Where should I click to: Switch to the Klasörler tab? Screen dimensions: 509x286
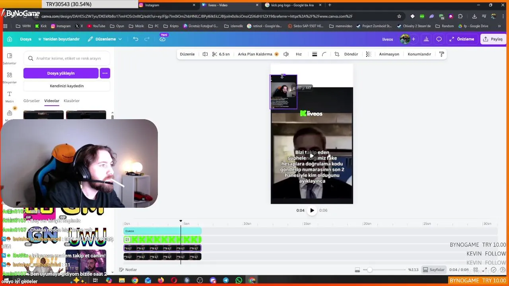(72, 101)
